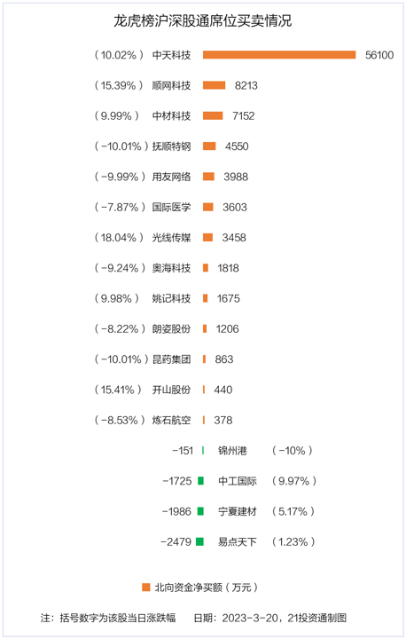Click the 中材科技 orange bar
This screenshot has height=639, width=406.
coord(213,115)
